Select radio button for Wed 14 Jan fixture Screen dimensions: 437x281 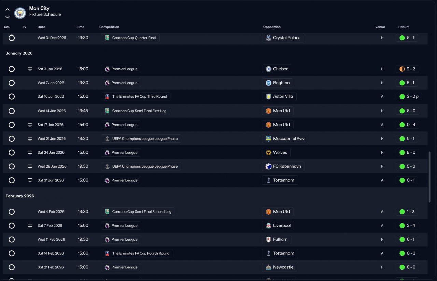pyautogui.click(x=12, y=111)
